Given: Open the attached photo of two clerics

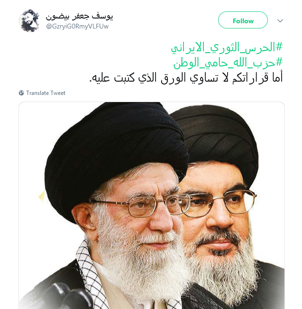Looking at the screenshot, I should pos(152,206).
